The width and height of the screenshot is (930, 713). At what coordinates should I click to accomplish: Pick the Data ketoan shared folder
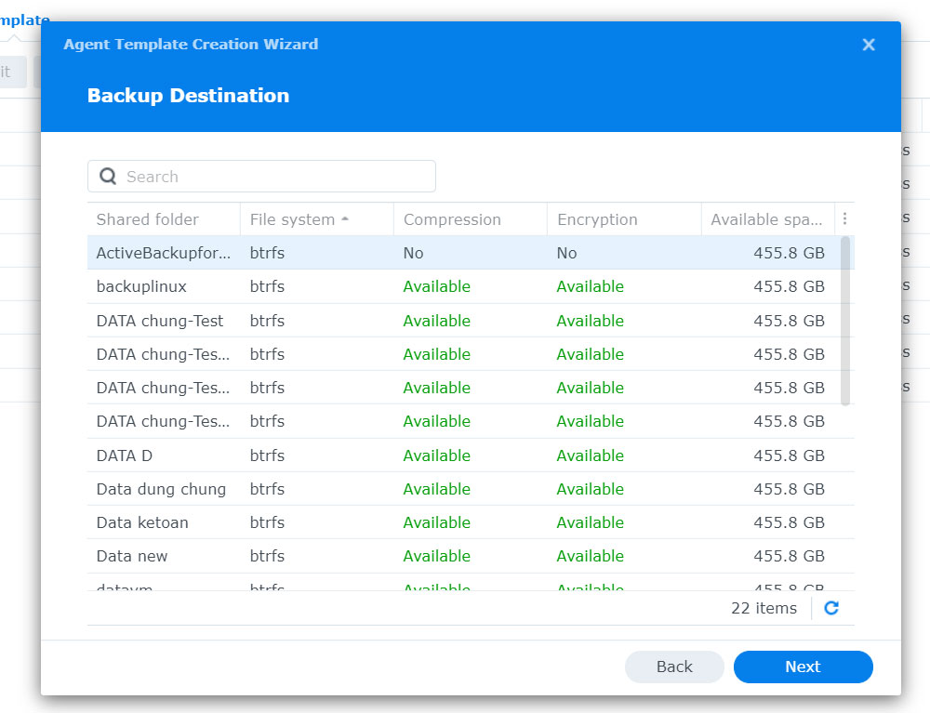click(x=464, y=522)
